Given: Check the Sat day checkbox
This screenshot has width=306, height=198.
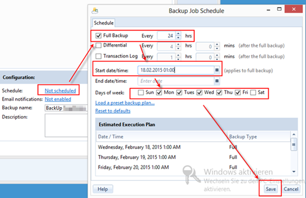Looking at the screenshot, I should (x=253, y=92).
